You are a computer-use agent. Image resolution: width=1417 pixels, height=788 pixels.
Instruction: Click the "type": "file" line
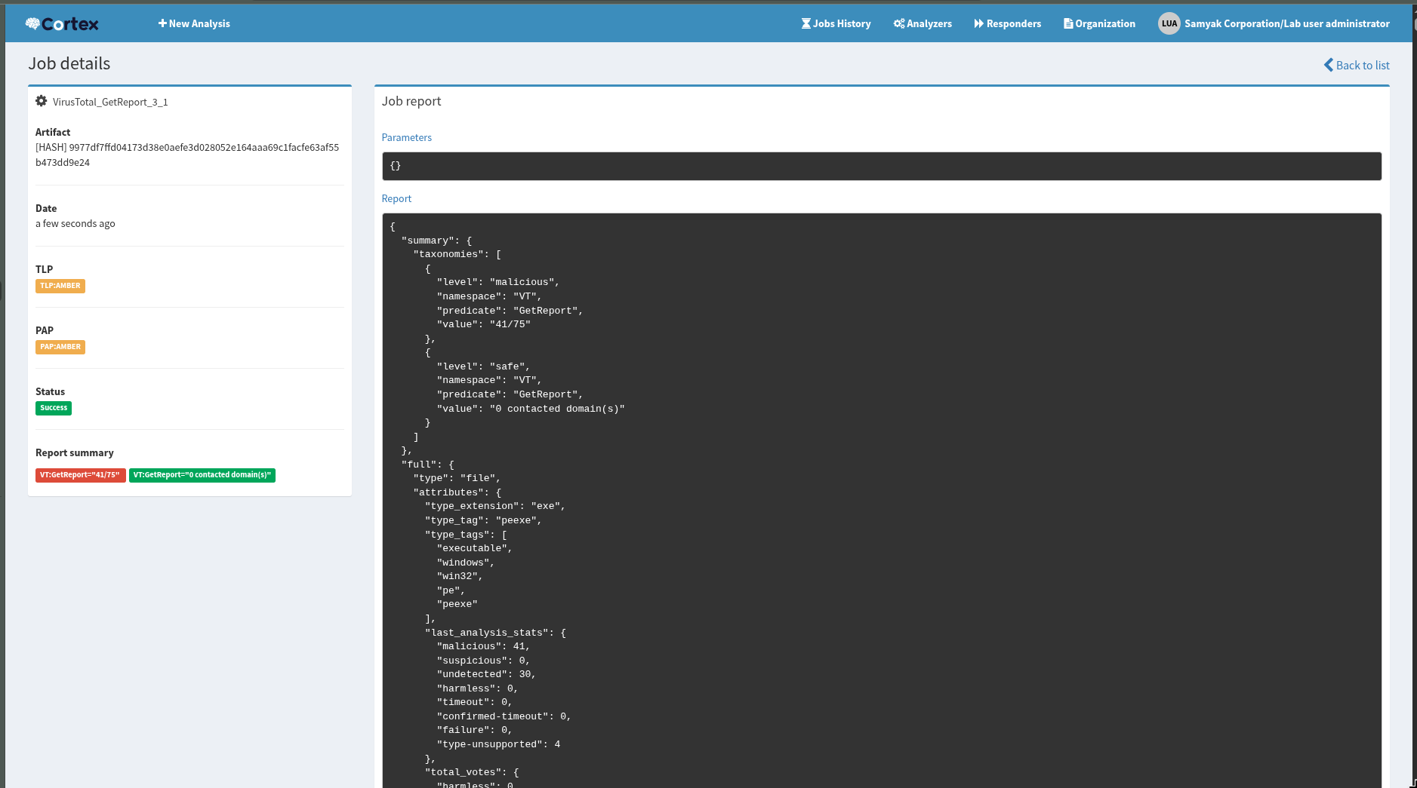tap(457, 478)
